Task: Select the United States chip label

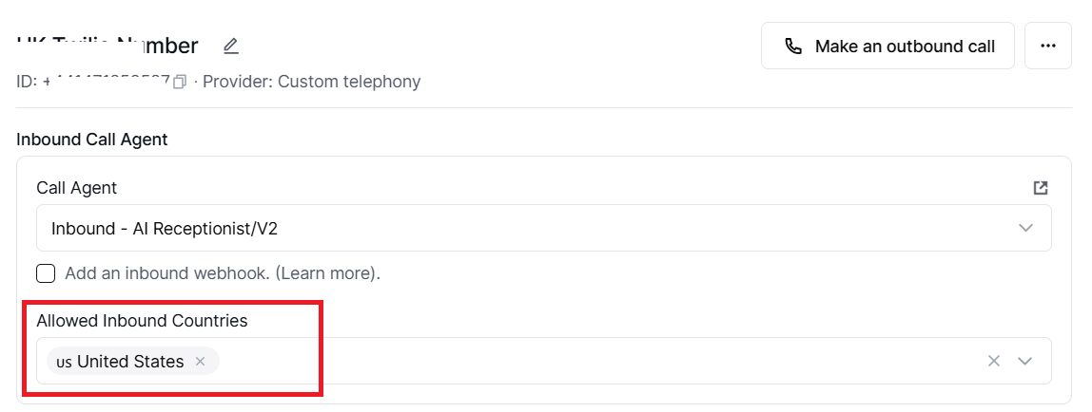Action: click(x=130, y=362)
